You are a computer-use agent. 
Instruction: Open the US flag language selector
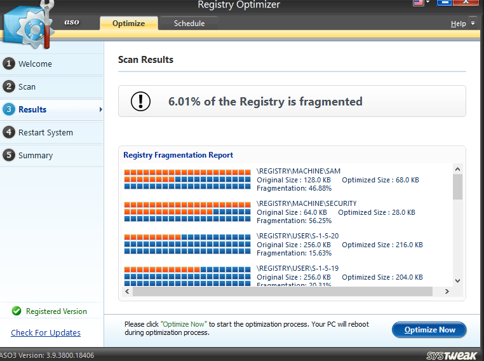418,3
